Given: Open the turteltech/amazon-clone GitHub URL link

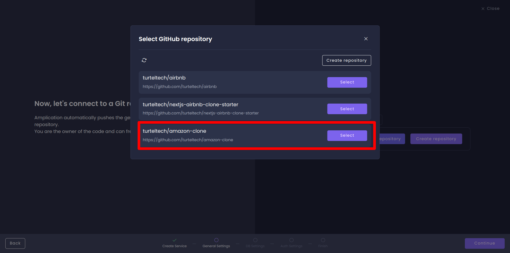Looking at the screenshot, I should 188,140.
